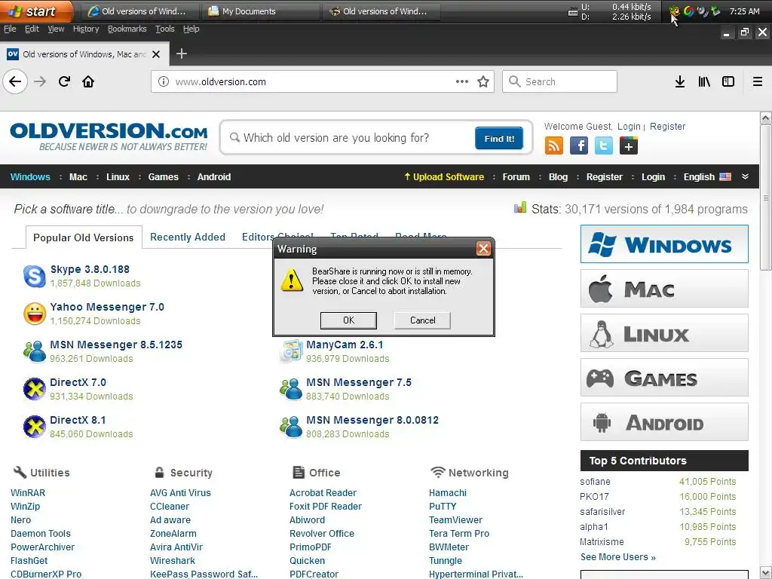Open the File menu

[x=10, y=29]
